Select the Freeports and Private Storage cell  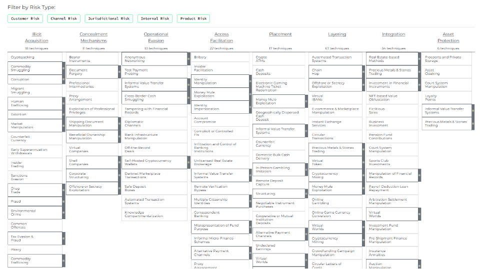(445, 59)
